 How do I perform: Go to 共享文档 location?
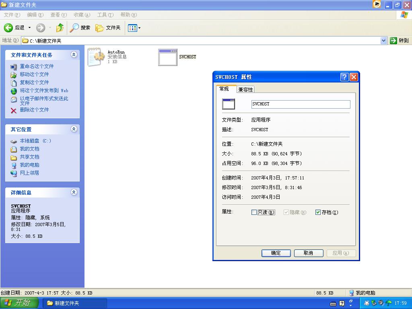coord(29,157)
